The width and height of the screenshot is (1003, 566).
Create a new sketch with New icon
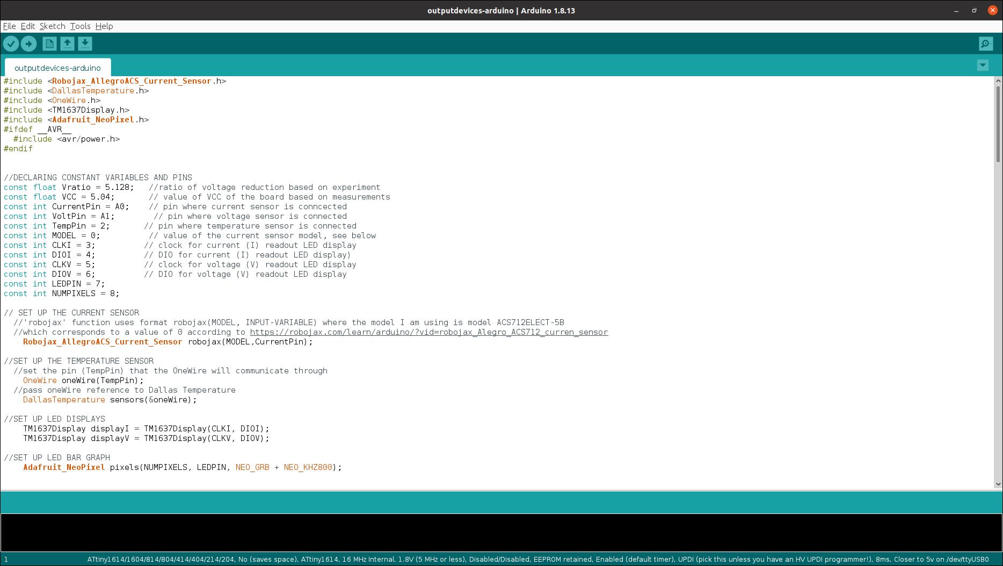pos(49,44)
